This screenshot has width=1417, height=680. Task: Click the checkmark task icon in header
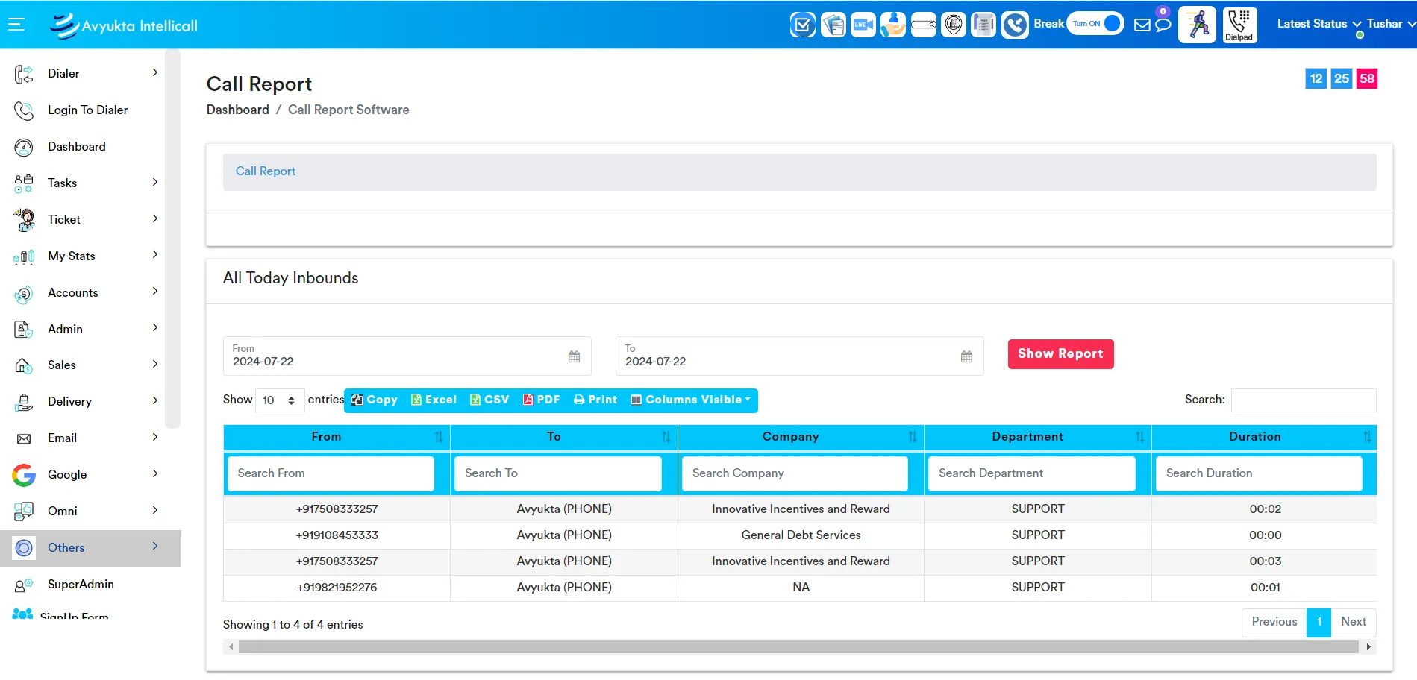[x=802, y=25]
